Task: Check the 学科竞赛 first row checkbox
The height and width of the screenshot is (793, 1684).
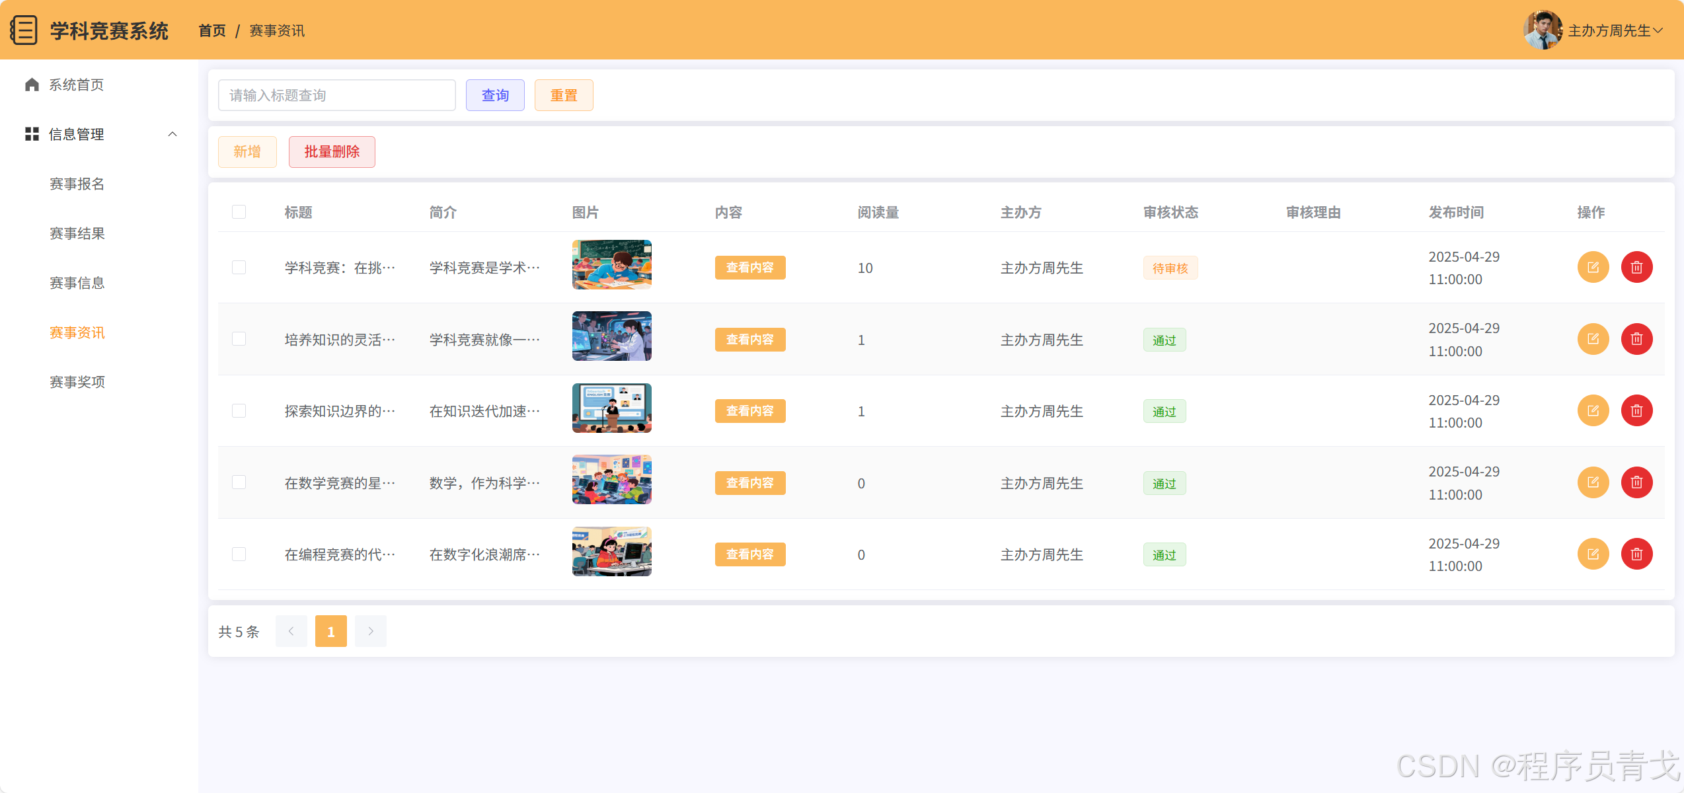Action: (239, 268)
